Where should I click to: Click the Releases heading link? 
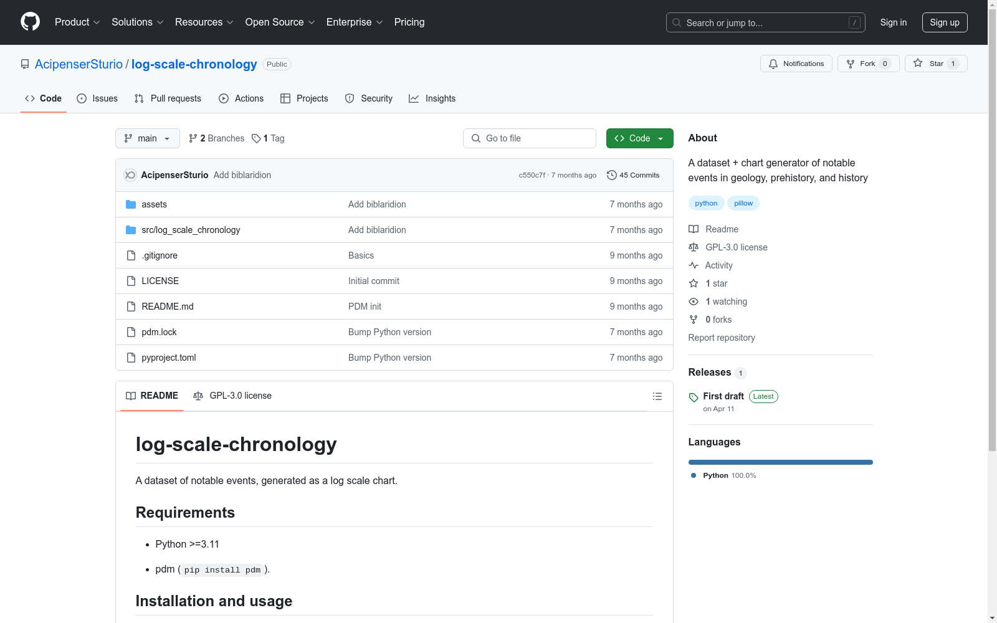[710, 372]
